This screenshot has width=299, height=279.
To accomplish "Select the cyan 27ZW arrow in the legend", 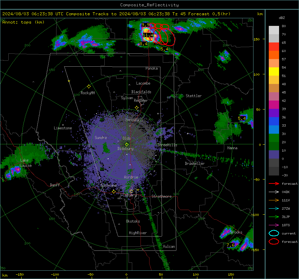I will (274, 209).
